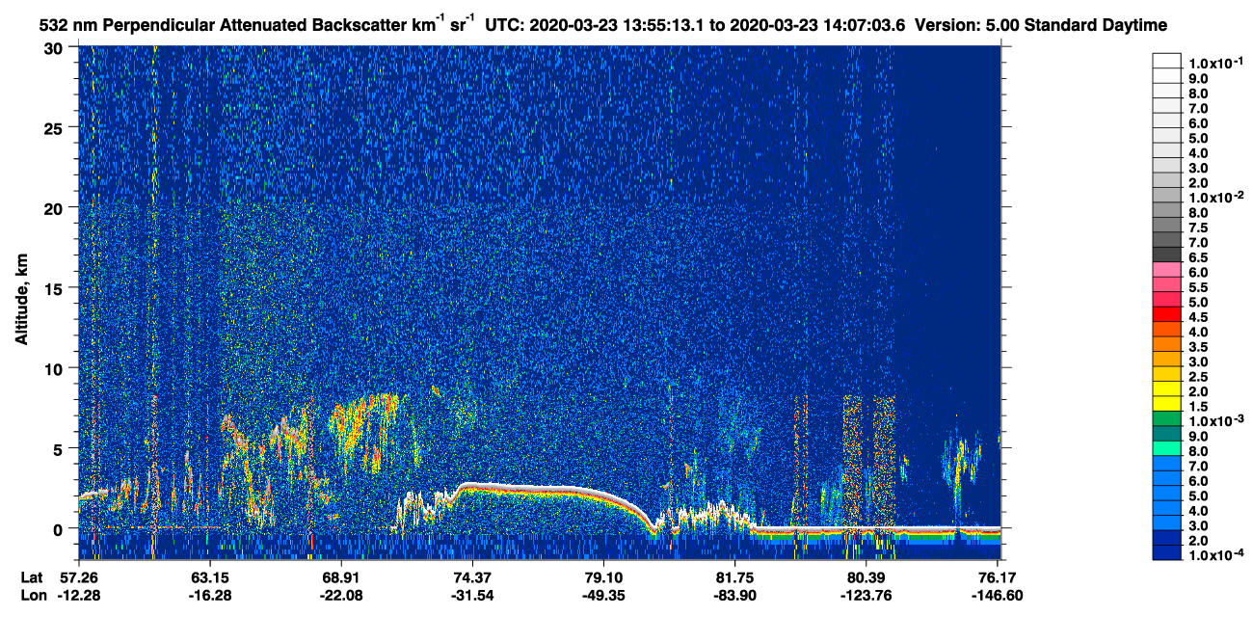Viewport: 1253px width, 643px height.
Task: Click latitude value 63.15
Action: click(x=210, y=577)
